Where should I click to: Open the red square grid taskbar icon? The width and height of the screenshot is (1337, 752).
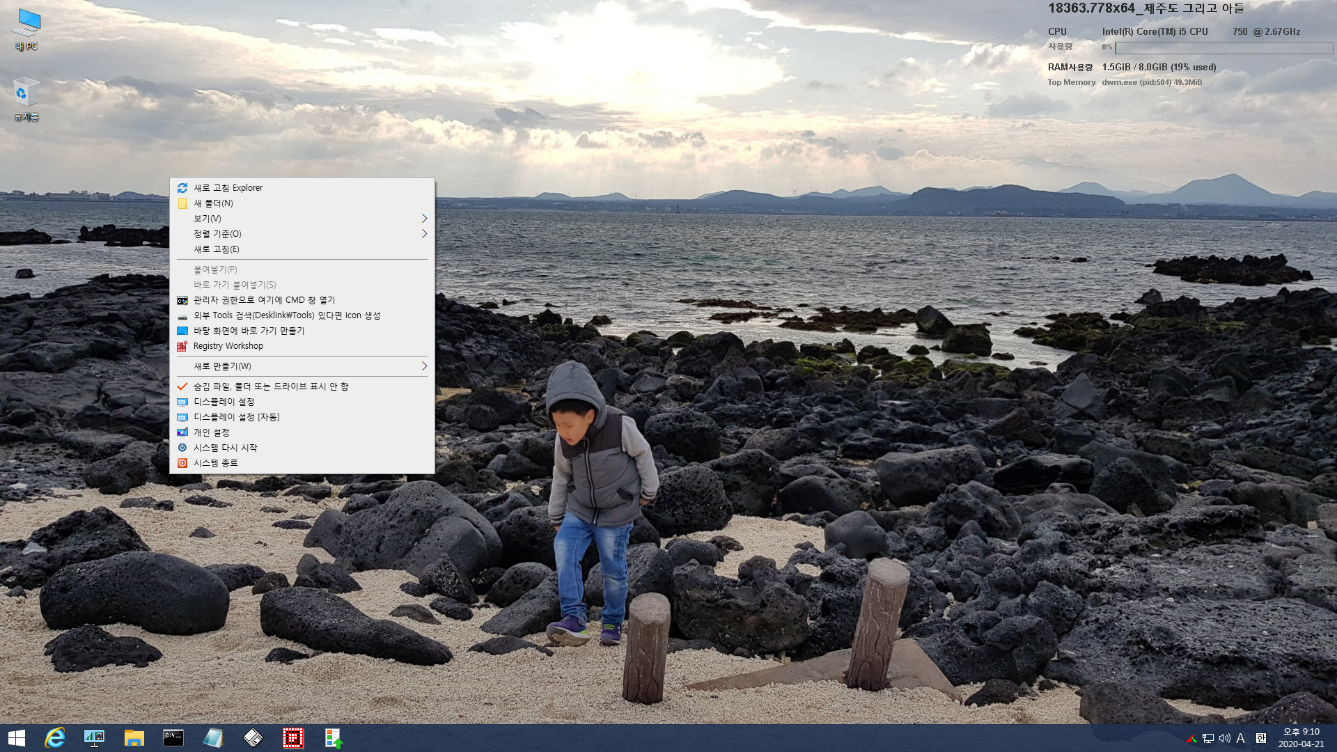point(292,738)
